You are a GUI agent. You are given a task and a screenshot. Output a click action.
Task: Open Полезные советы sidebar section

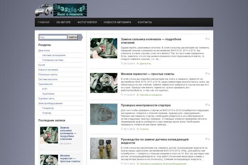[x=48, y=75]
